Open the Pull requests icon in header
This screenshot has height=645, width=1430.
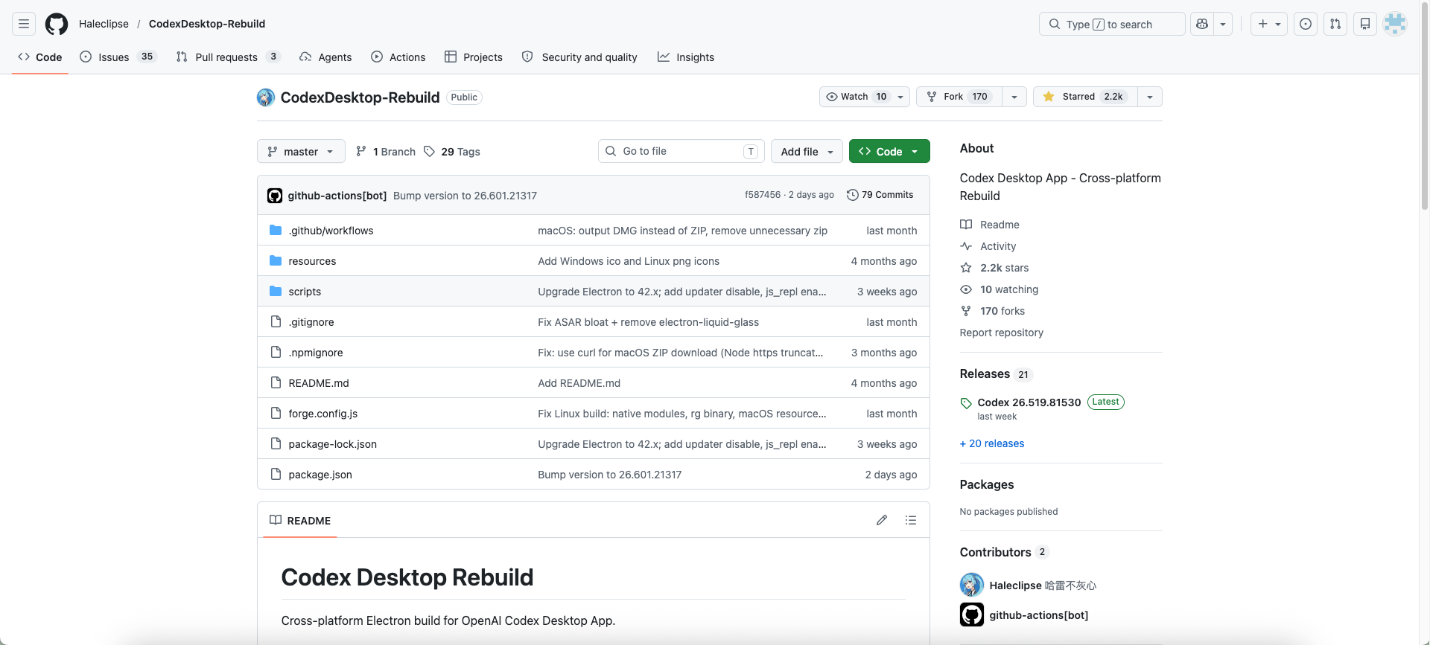(x=1335, y=24)
